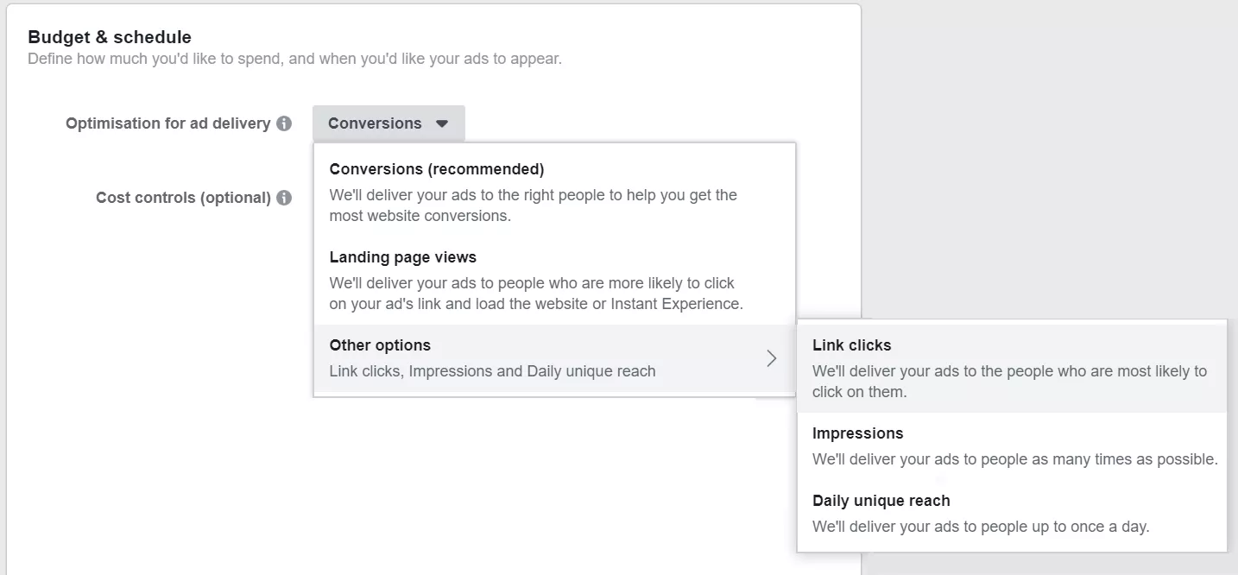Click info icon beside Optimisation for ad delivery
1238x575 pixels.
284,123
